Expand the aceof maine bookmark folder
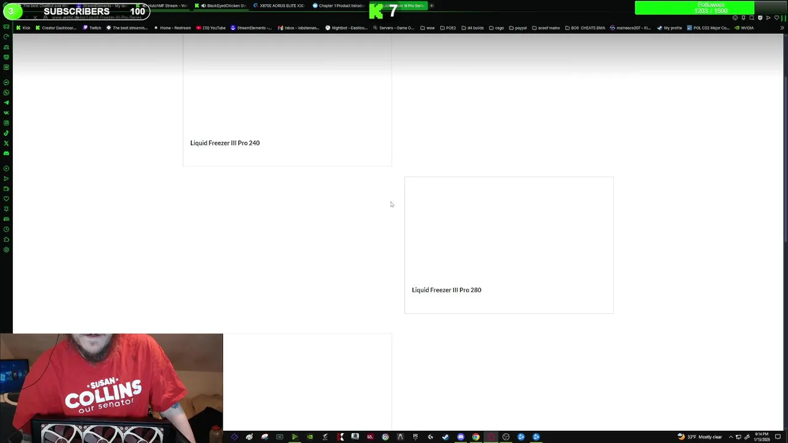The height and width of the screenshot is (443, 788). (x=546, y=28)
